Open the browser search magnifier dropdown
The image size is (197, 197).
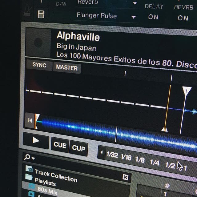(29, 157)
